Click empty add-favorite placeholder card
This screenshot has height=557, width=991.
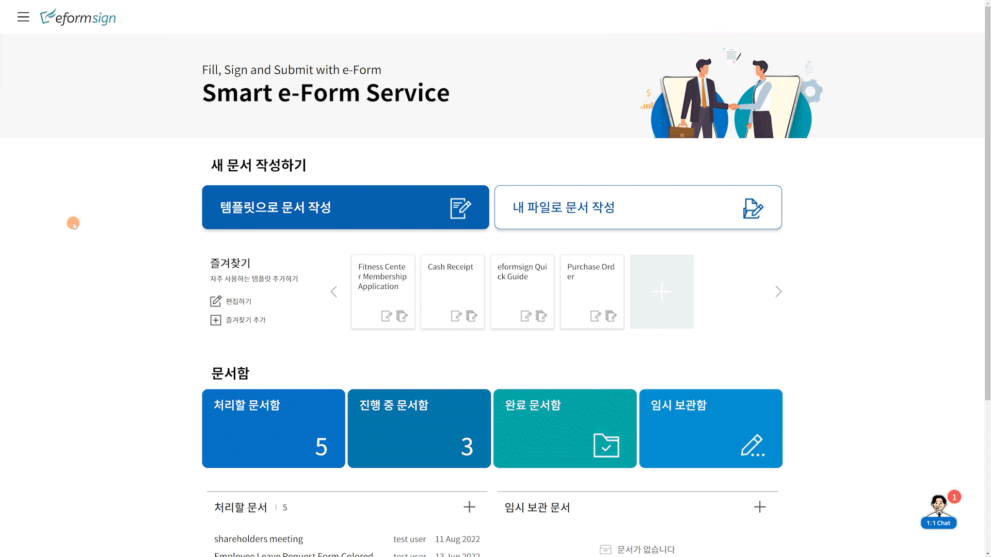pos(662,292)
